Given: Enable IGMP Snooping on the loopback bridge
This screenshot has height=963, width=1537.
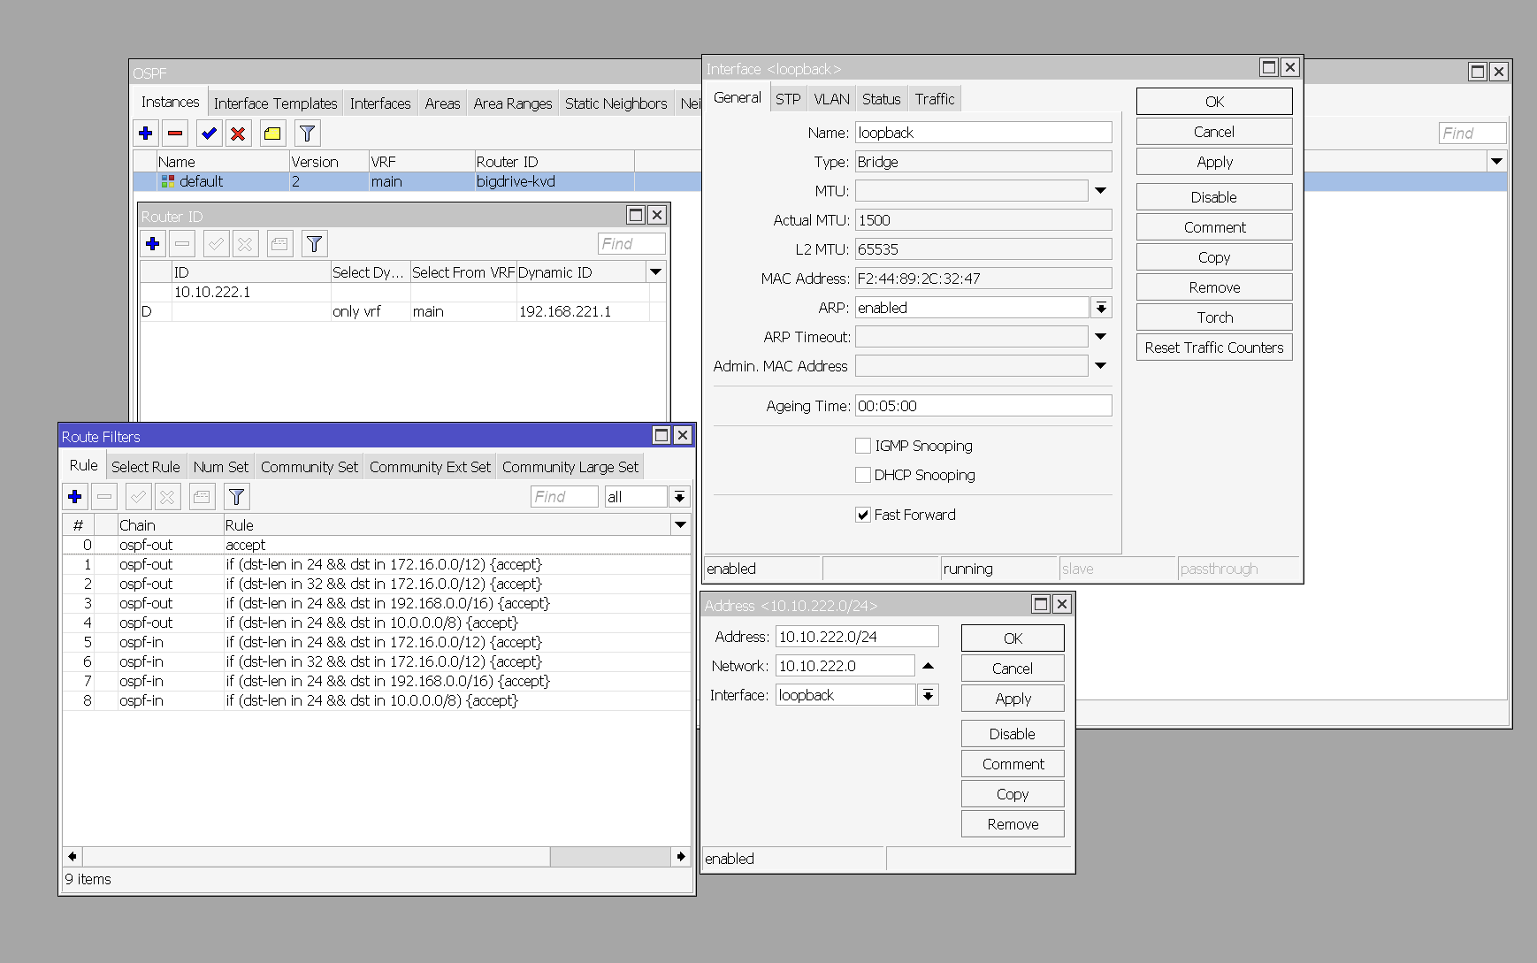Looking at the screenshot, I should 862,445.
